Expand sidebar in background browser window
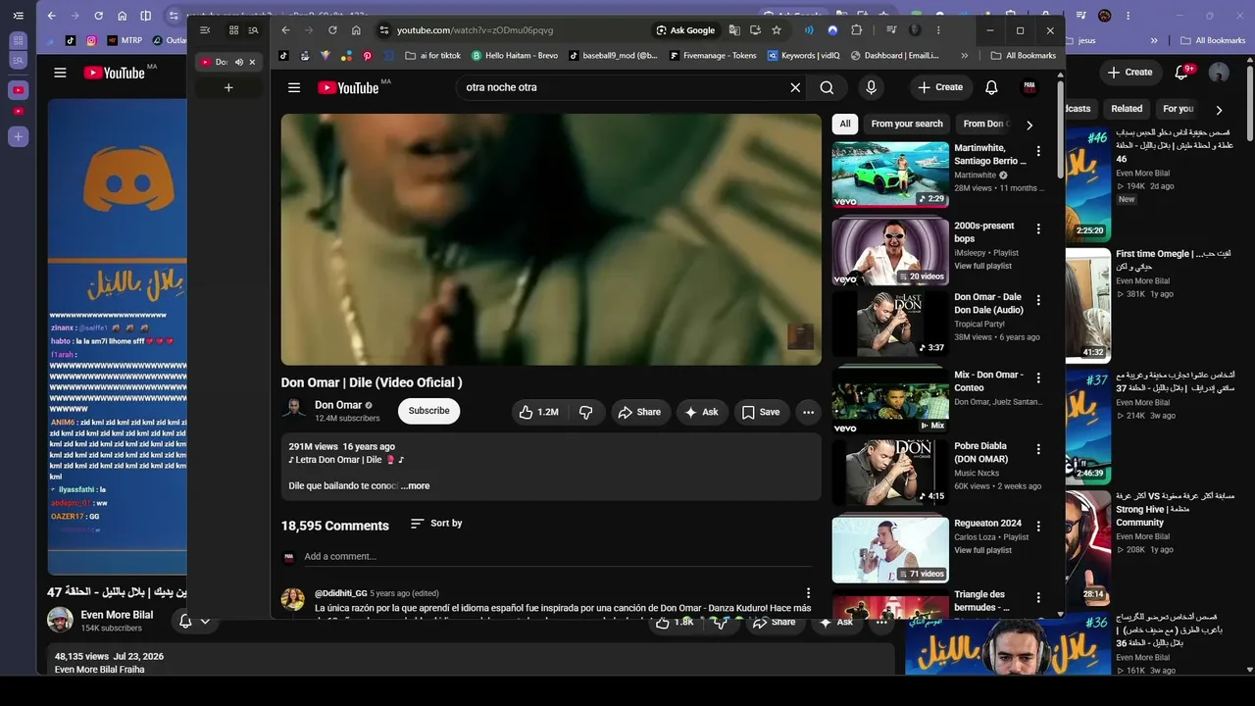This screenshot has height=706, width=1255. 19,16
